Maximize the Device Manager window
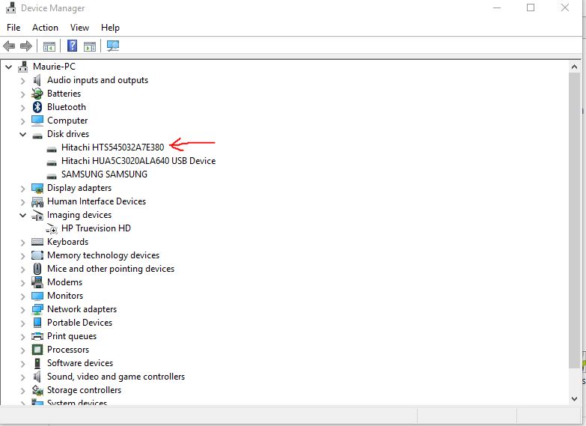 click(531, 7)
